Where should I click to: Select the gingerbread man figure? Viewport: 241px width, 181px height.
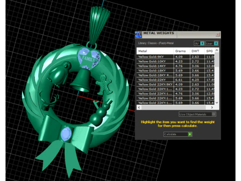pos(104,84)
